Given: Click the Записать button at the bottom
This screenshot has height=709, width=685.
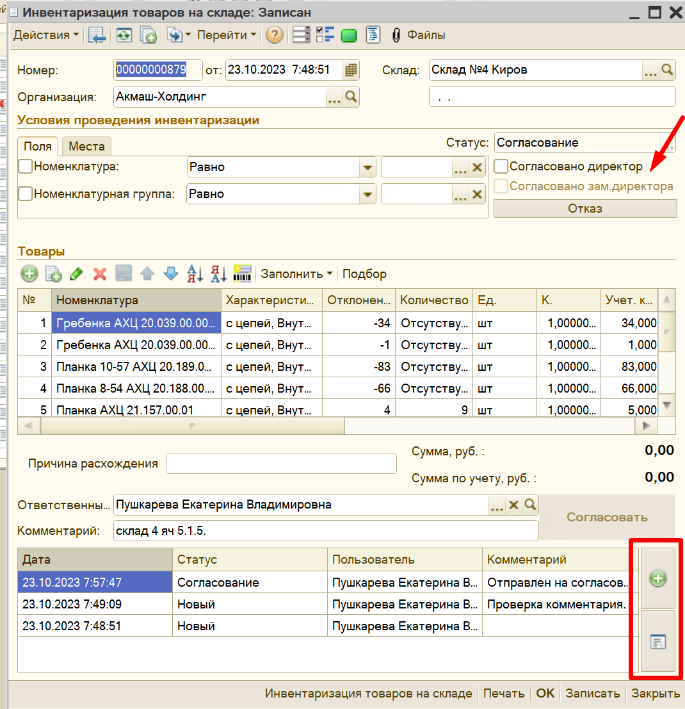Looking at the screenshot, I should click(592, 693).
